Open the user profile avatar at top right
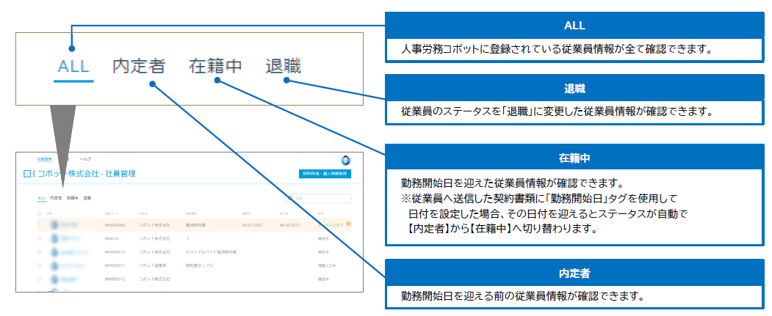Screen dimensions: 772x316 tap(346, 161)
